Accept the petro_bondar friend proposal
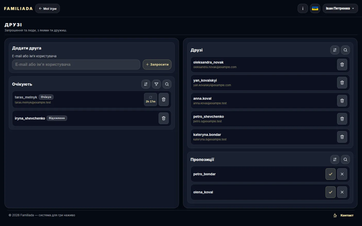Viewport: 362px width, 226px height. 330,174
